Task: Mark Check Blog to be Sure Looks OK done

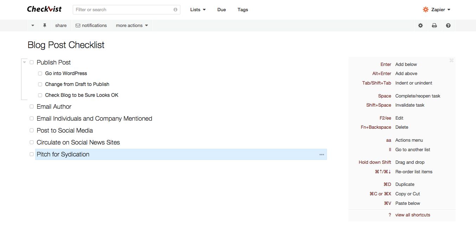Action: point(40,95)
